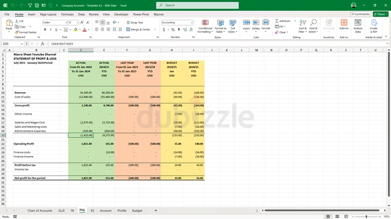Click Create a PDF
391x219 pixels.
pos(373,26)
